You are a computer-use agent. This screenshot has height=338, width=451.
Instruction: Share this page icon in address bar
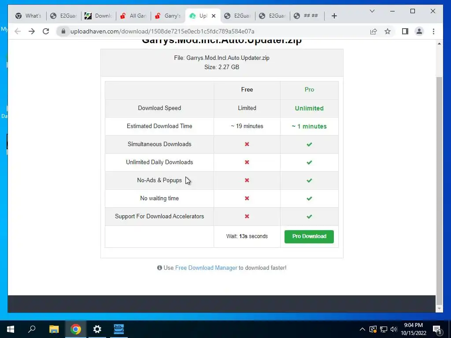[373, 31]
